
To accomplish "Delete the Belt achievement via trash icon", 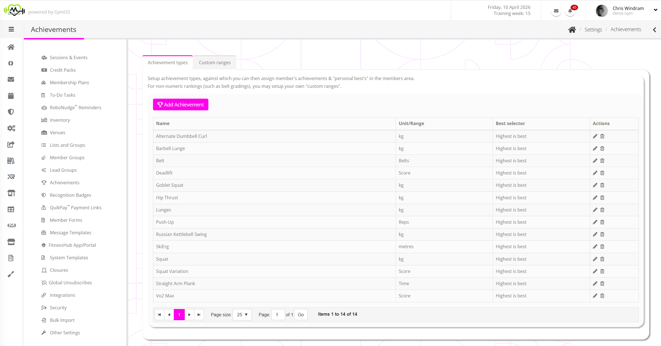I will tap(602, 161).
